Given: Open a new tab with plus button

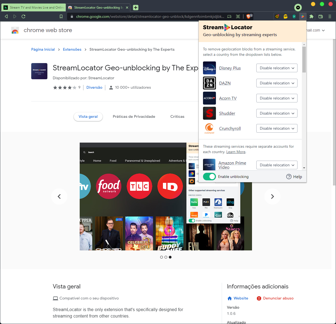Looking at the screenshot, I should [x=136, y=8].
